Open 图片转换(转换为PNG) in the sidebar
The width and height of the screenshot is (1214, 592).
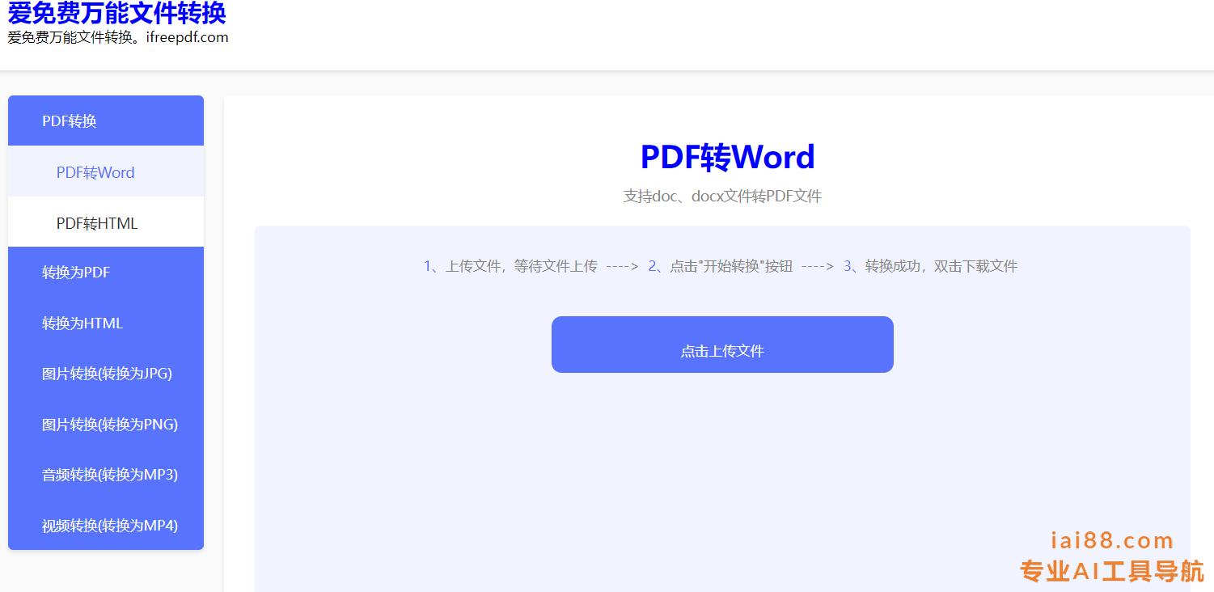[110, 425]
